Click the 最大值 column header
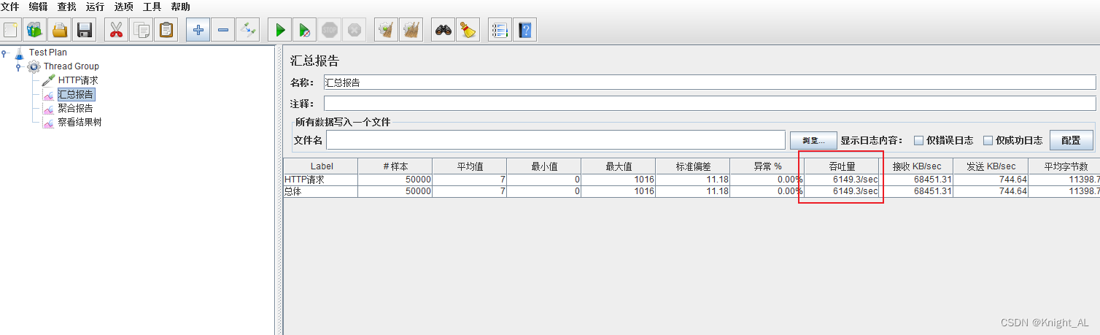The width and height of the screenshot is (1100, 335). tap(619, 166)
